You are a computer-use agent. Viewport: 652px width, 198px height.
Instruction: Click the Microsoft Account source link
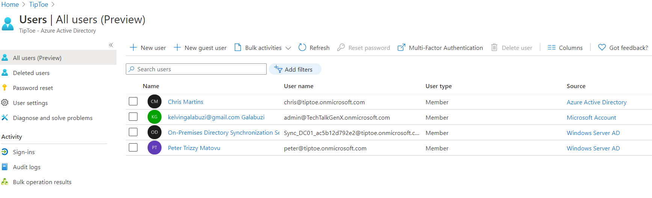(591, 117)
